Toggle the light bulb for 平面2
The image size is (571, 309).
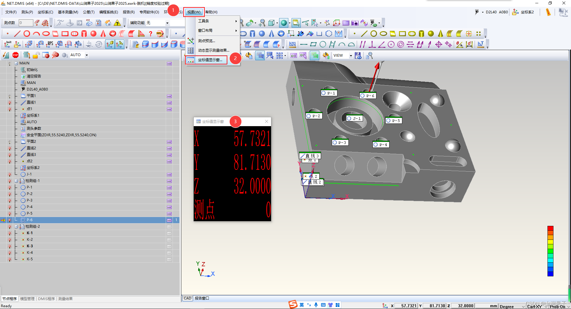pos(10,142)
